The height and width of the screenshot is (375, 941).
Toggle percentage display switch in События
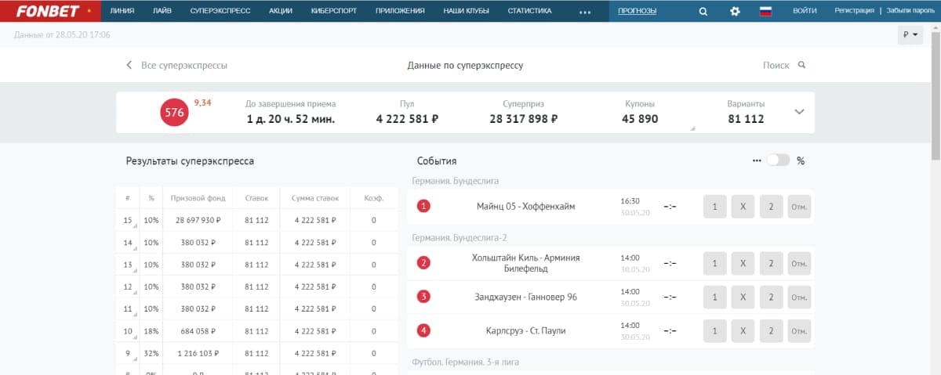coord(778,160)
